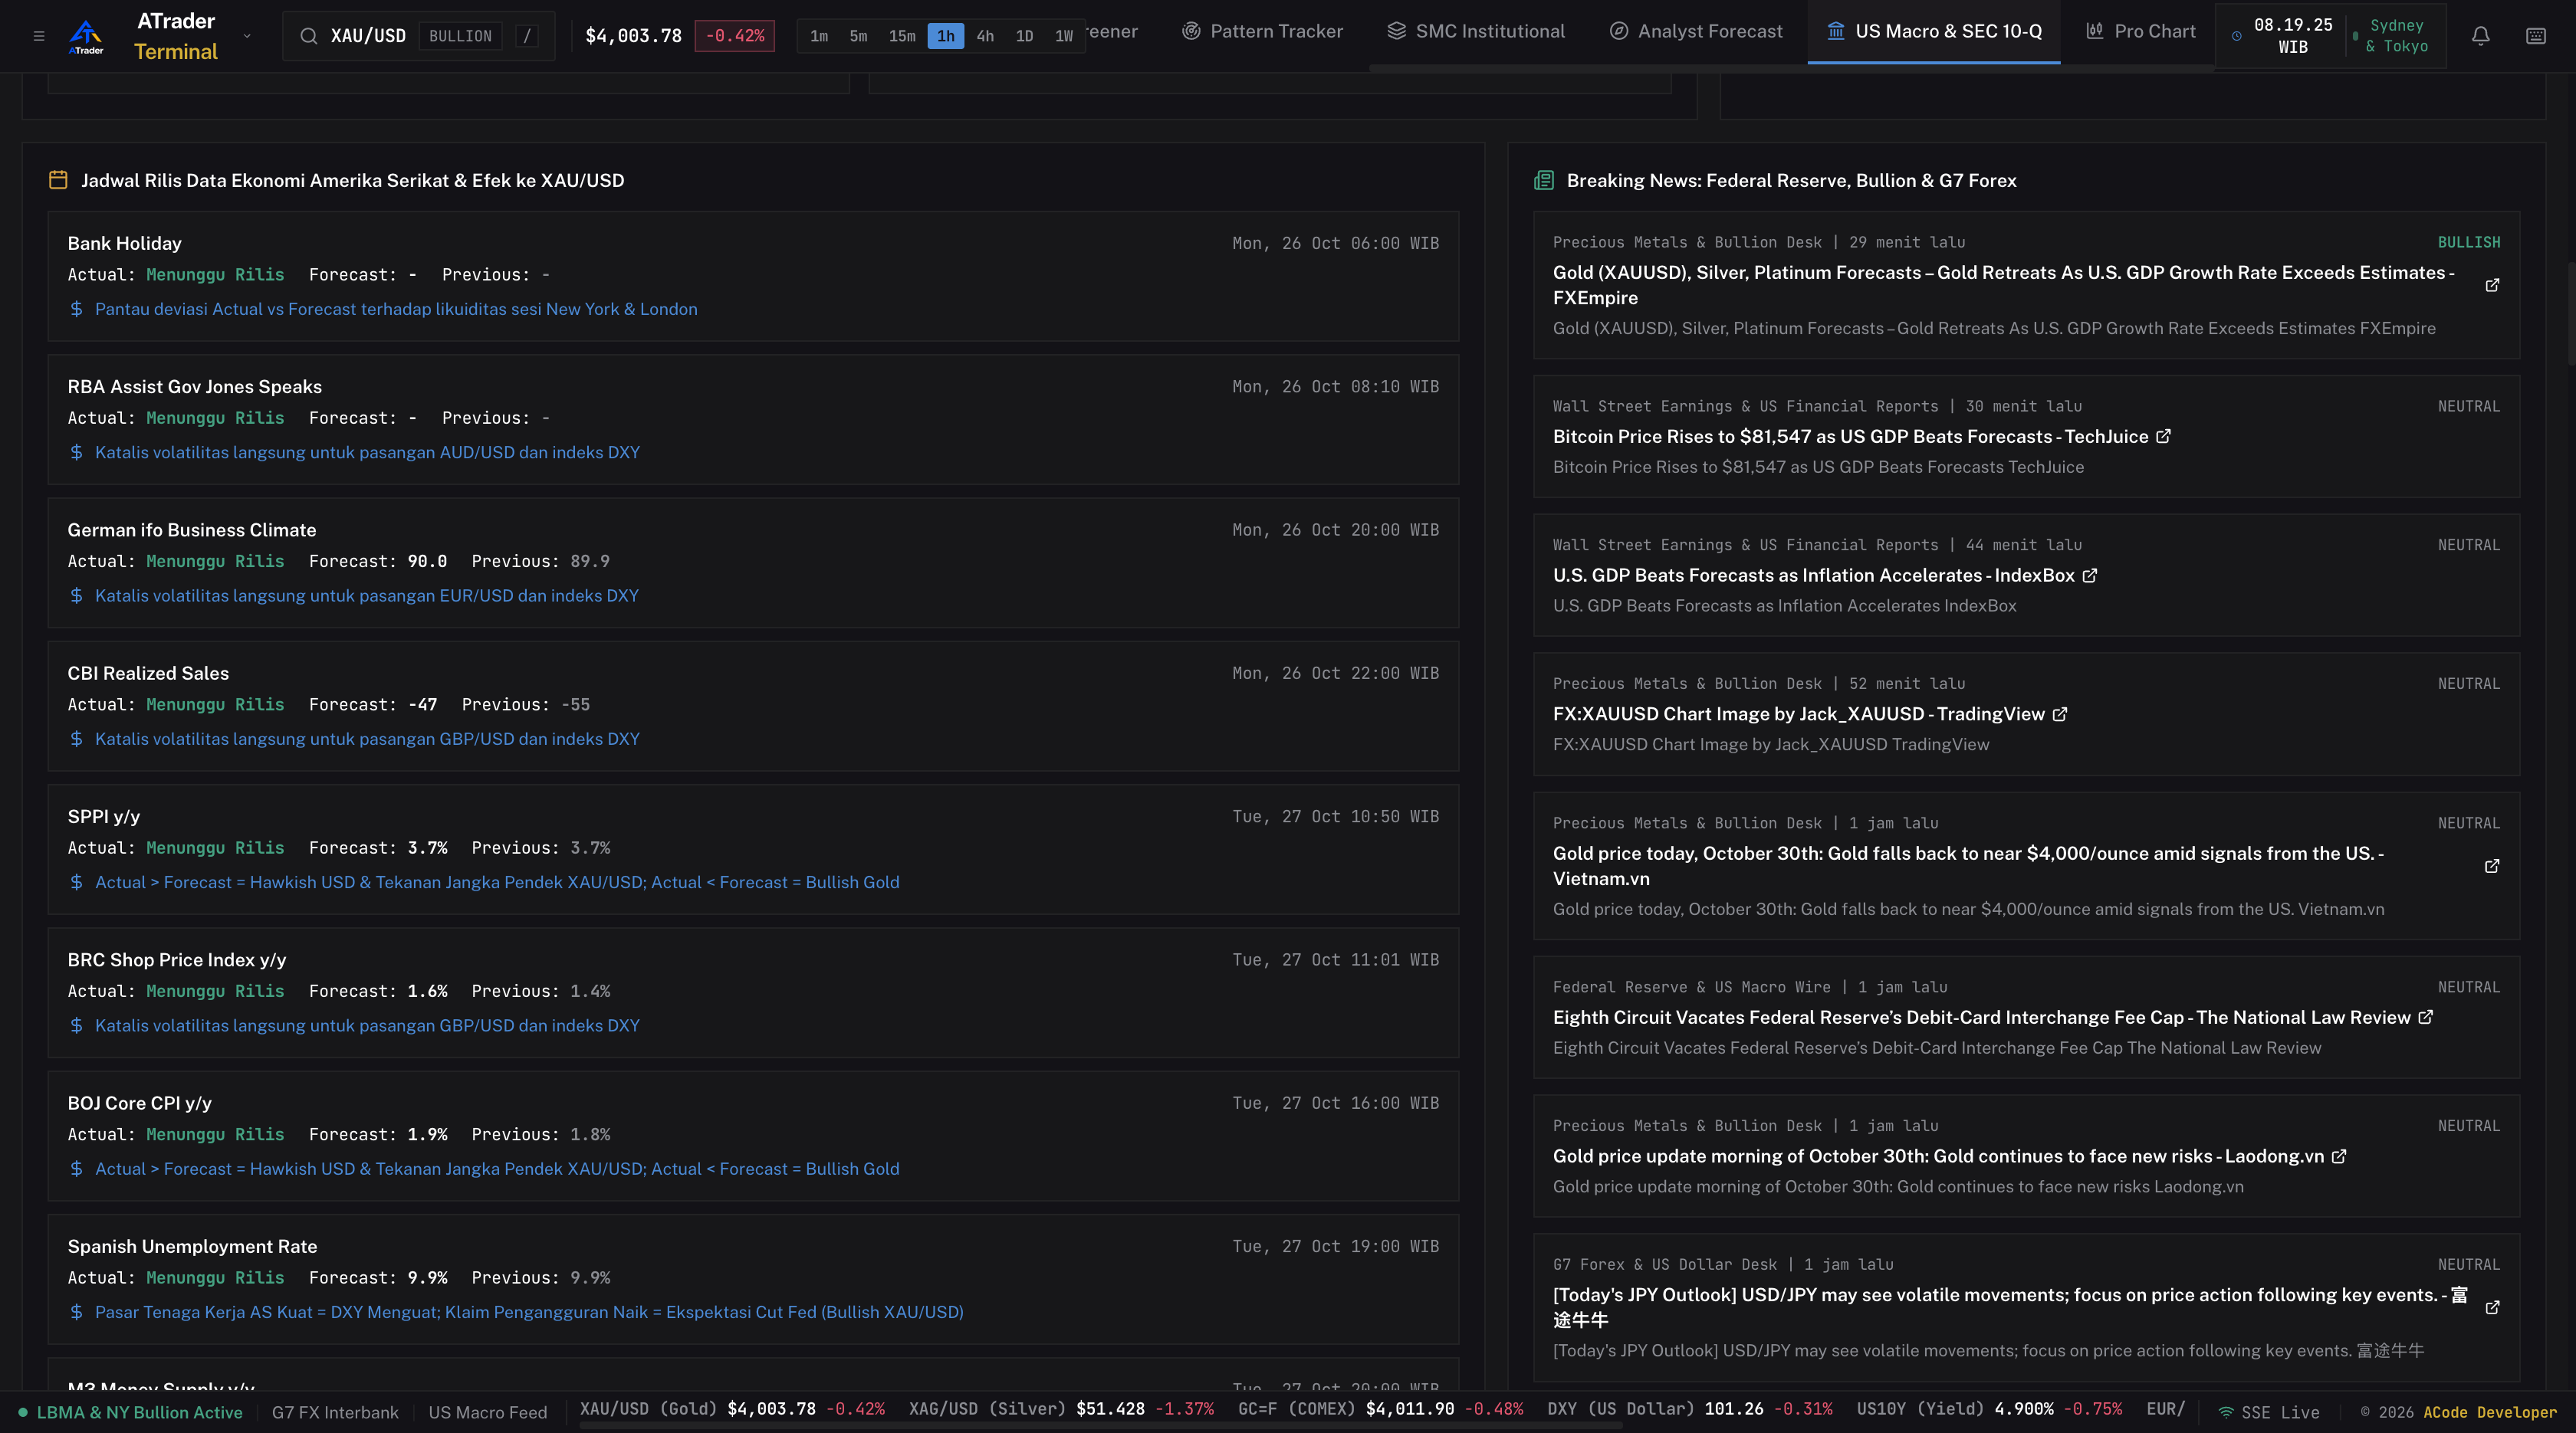The width and height of the screenshot is (2576, 1433).
Task: Select the 5m timeframe
Action: click(x=858, y=36)
